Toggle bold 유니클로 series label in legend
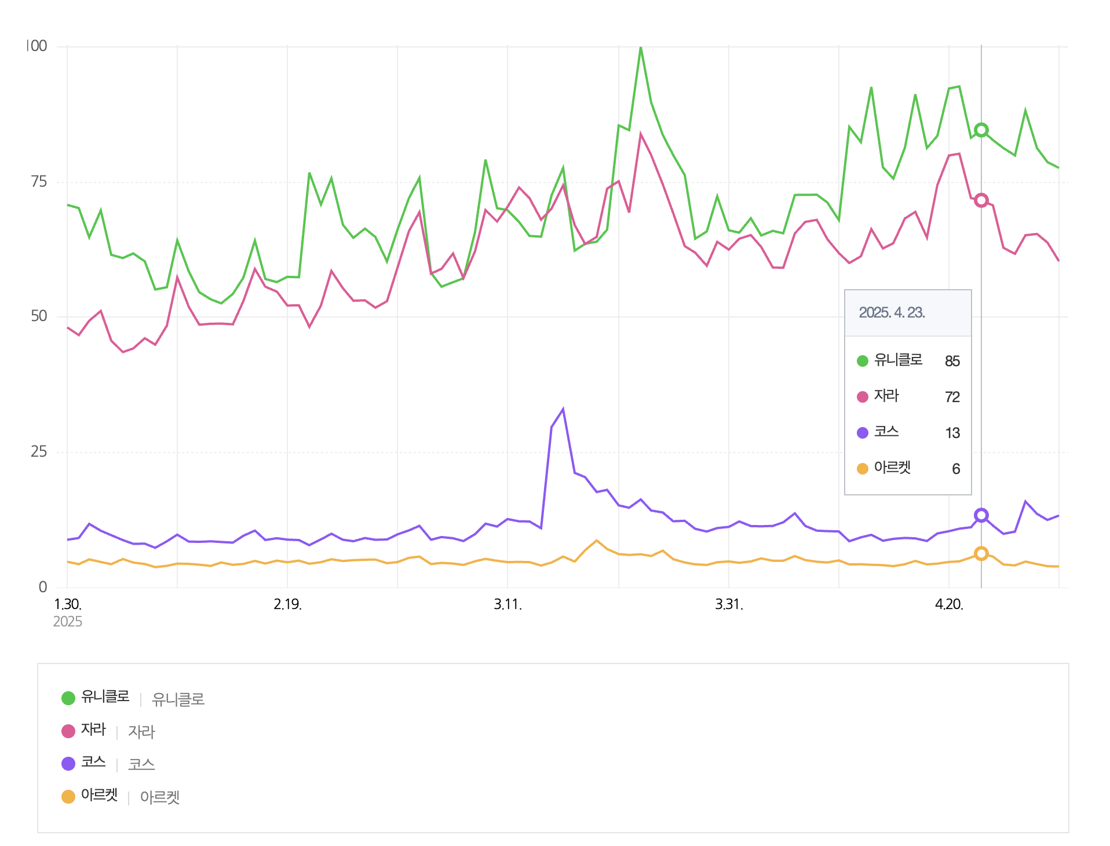This screenshot has height=846, width=1110. [x=105, y=697]
